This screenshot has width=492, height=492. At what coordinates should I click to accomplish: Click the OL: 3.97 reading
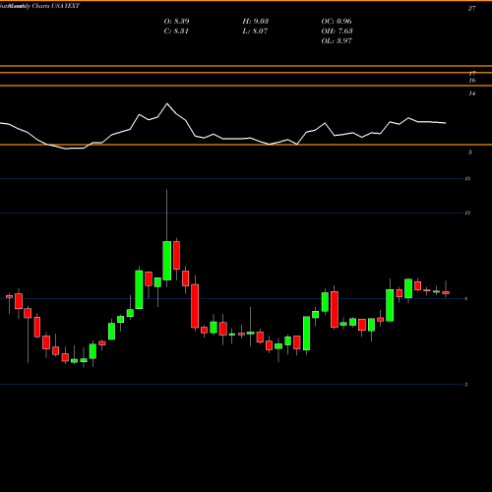coord(337,41)
